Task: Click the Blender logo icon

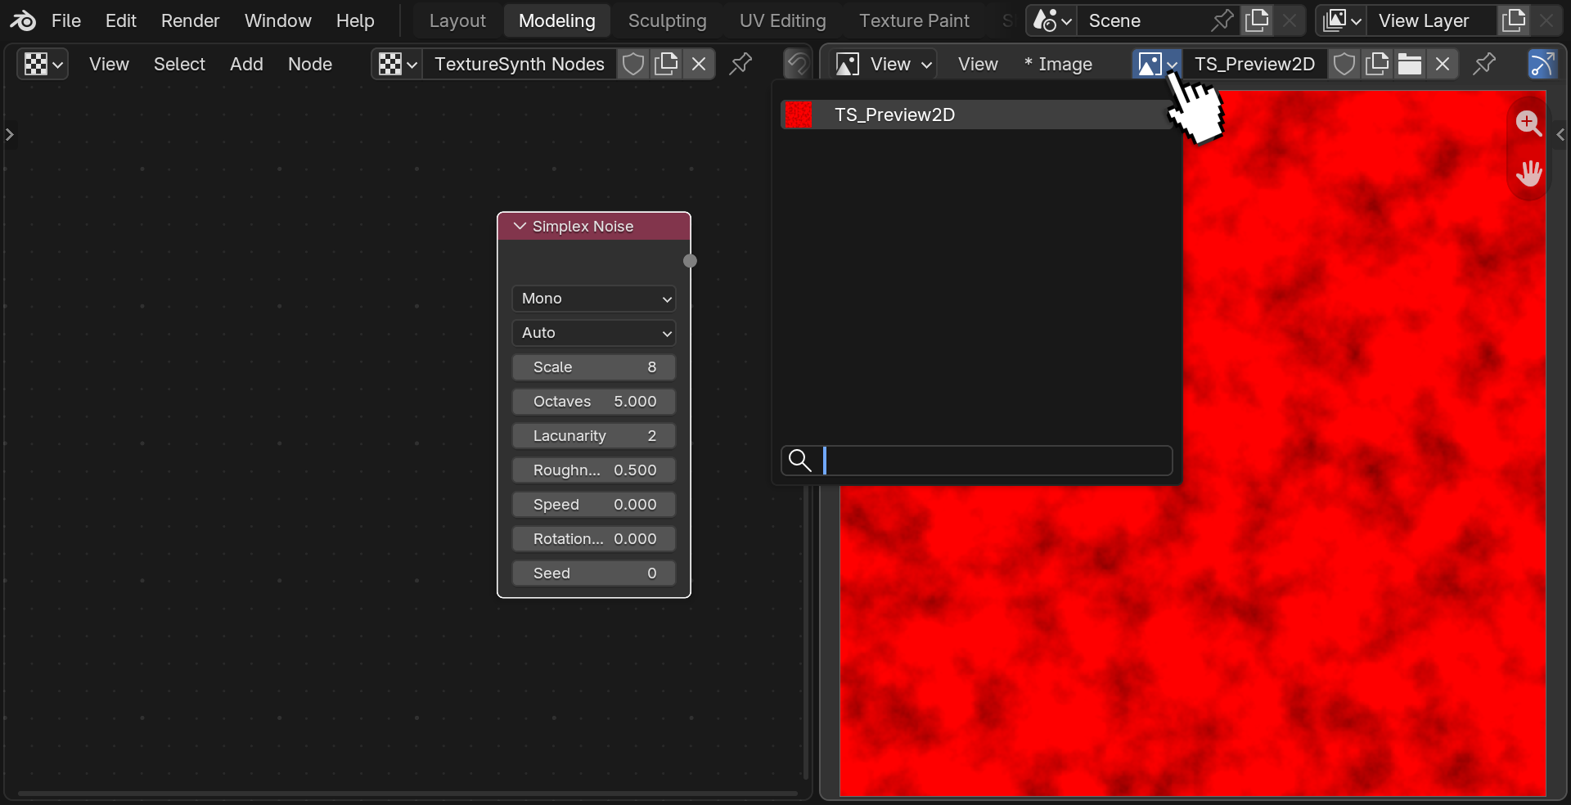Action: point(23,20)
